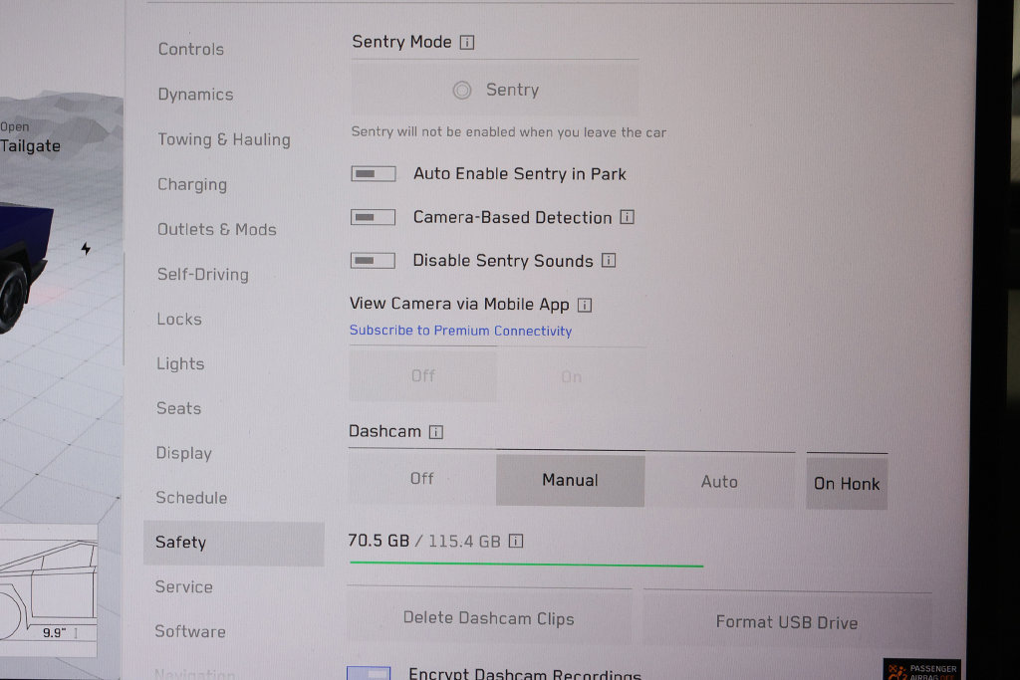Open Sentry Mode info icon
The width and height of the screenshot is (1020, 680).
(x=467, y=43)
